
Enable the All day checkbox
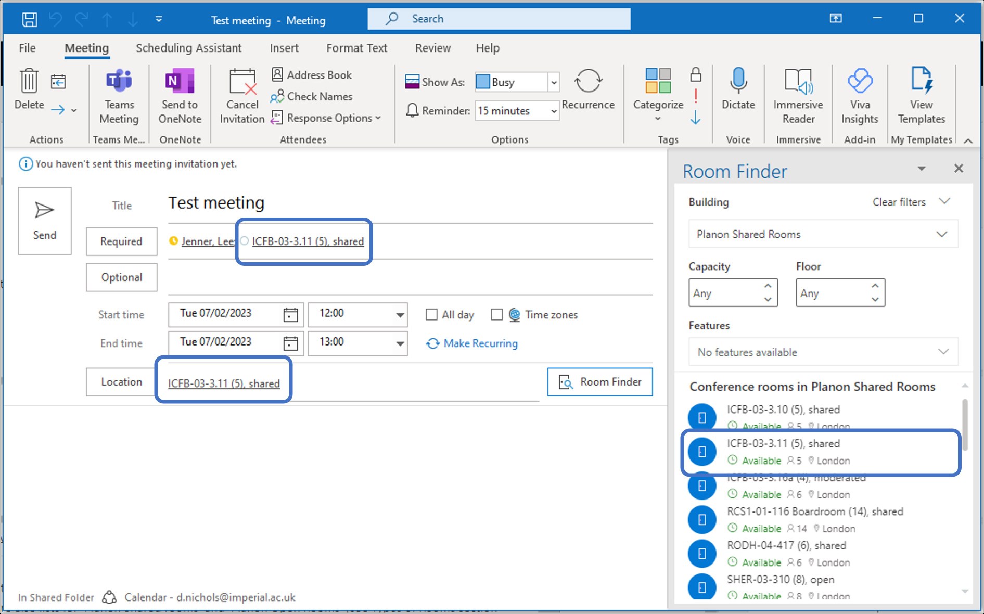(x=431, y=315)
